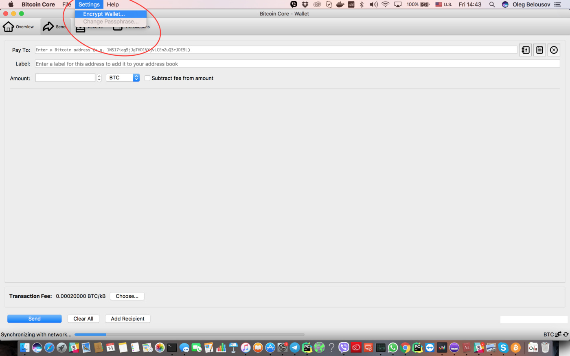
Task: Paste address from clipboard icon
Action: tap(539, 50)
